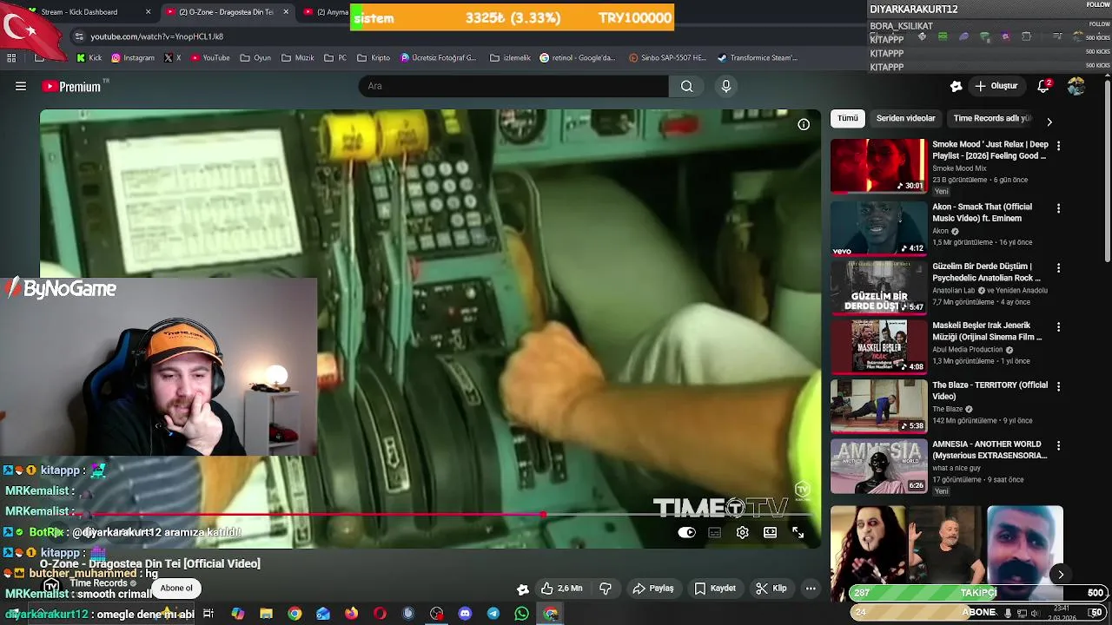1112x625 pixels.
Task: Select the Seriden videolar filter chip
Action: tap(905, 119)
